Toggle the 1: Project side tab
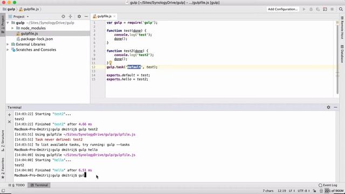This screenshot has width=345, height=194. pos(3,24)
